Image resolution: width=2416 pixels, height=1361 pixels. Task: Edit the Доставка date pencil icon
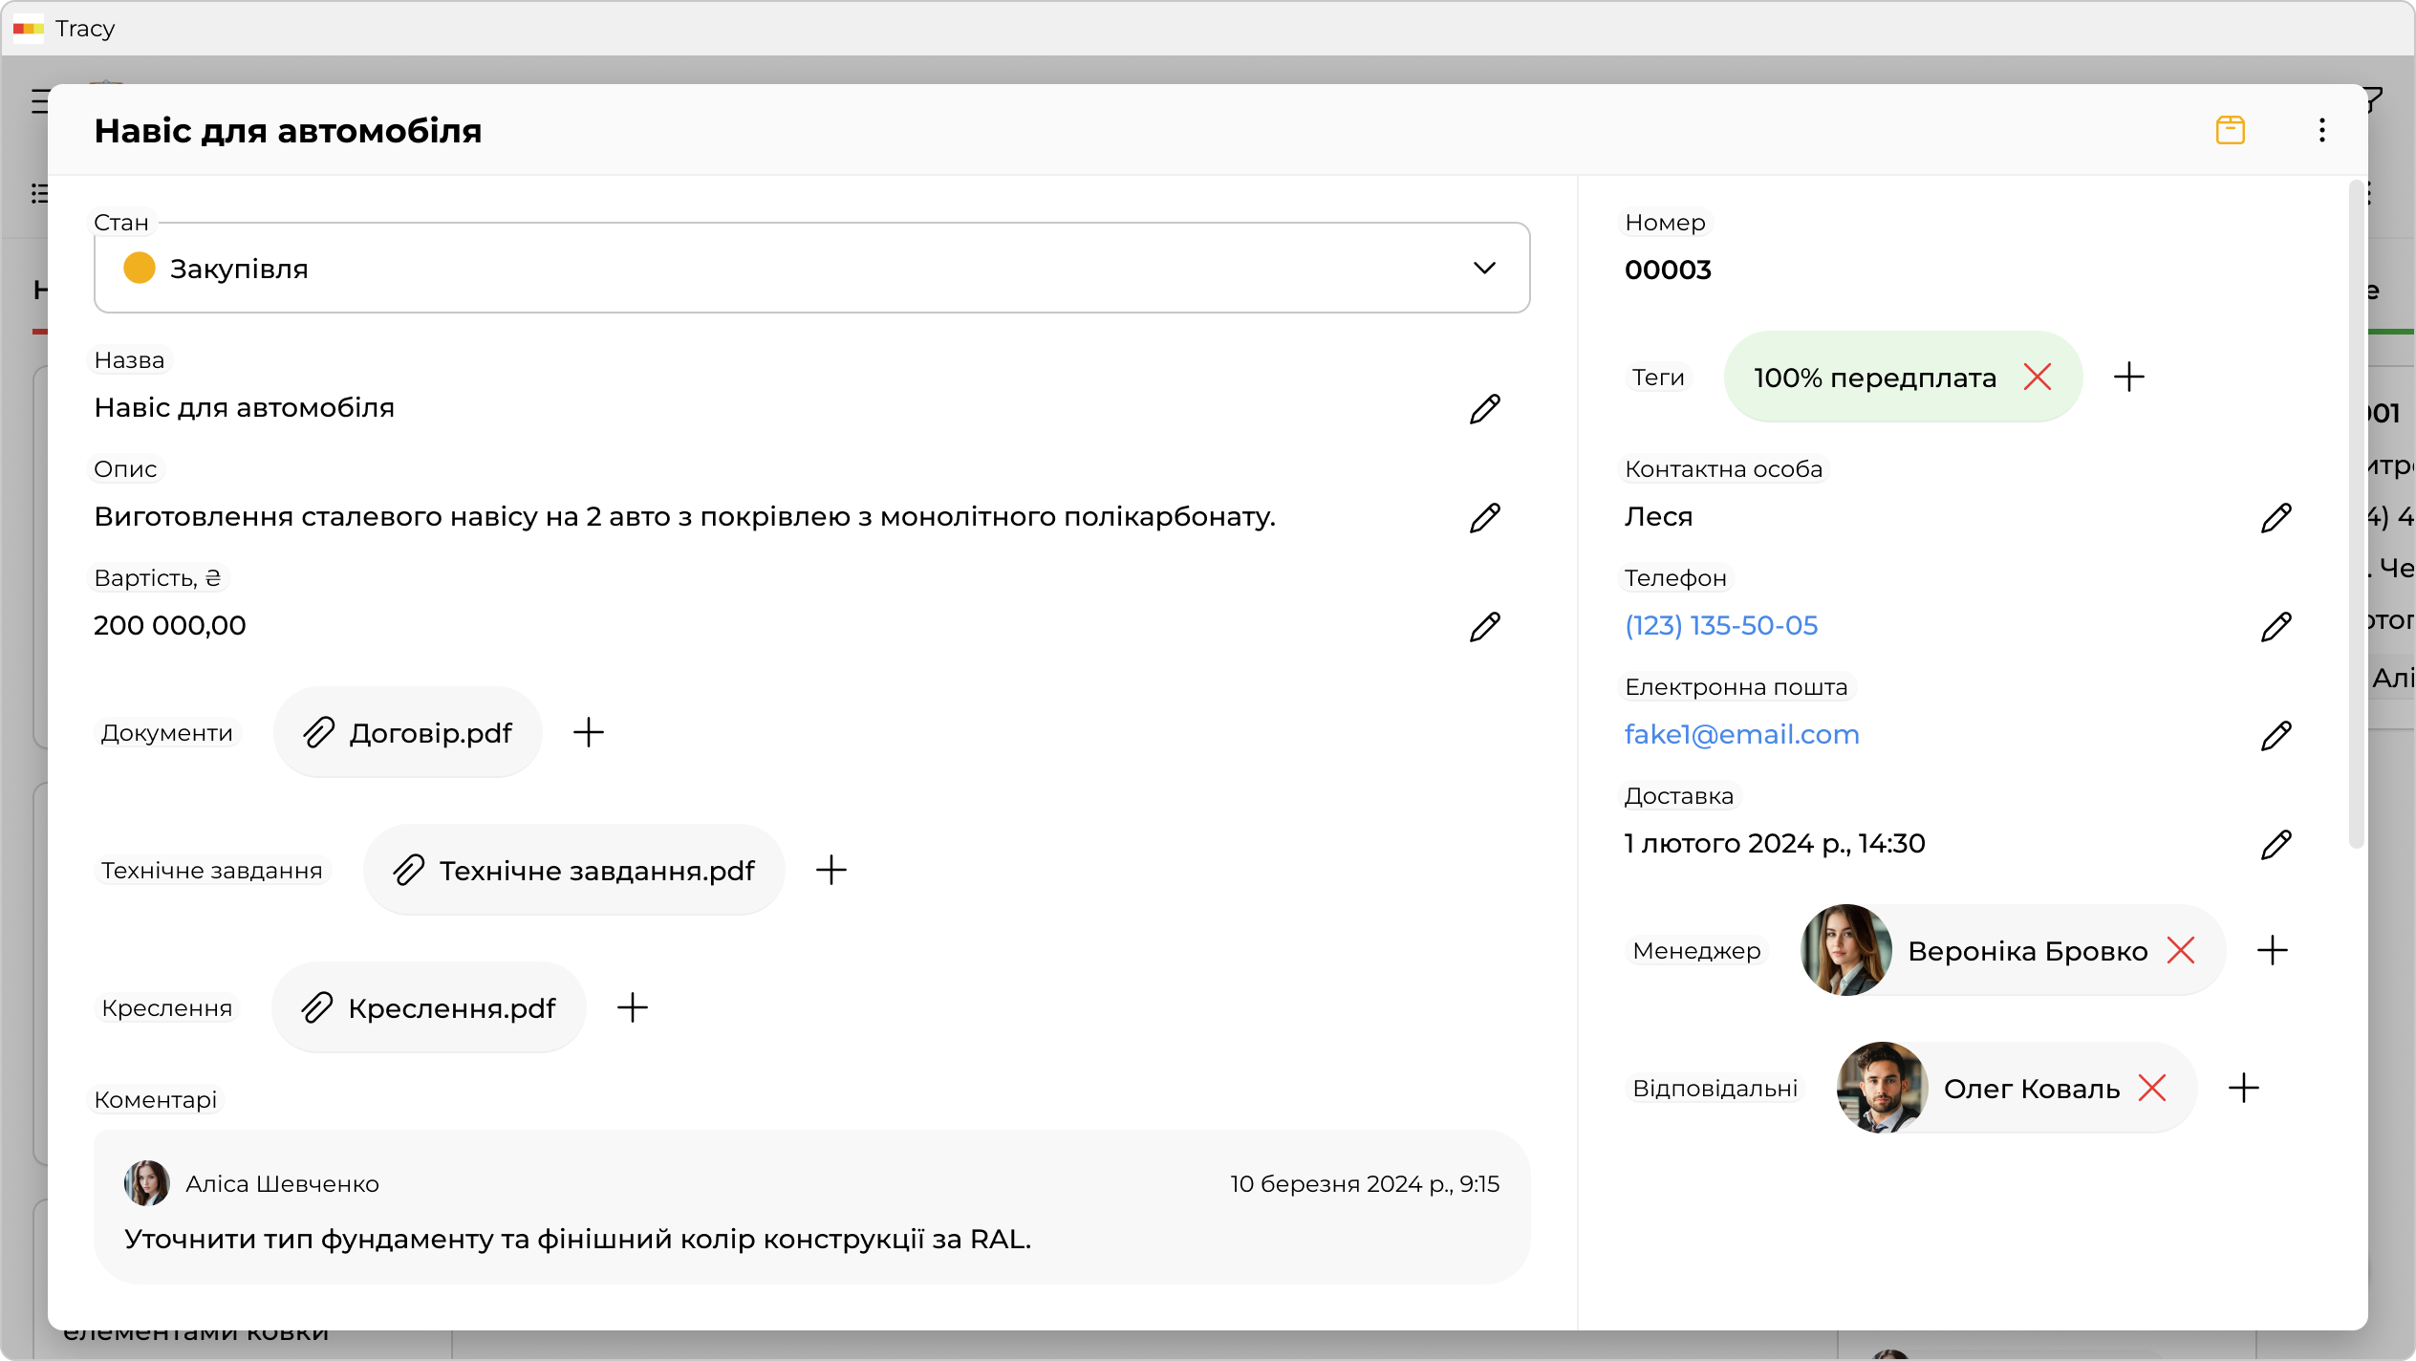(x=2276, y=845)
